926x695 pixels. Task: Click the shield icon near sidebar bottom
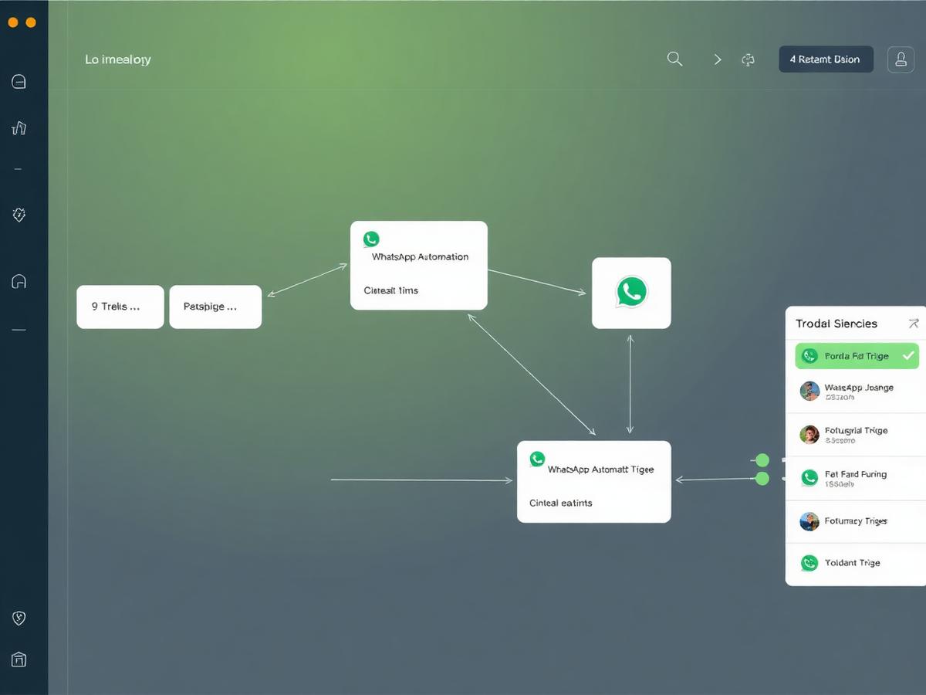point(19,618)
